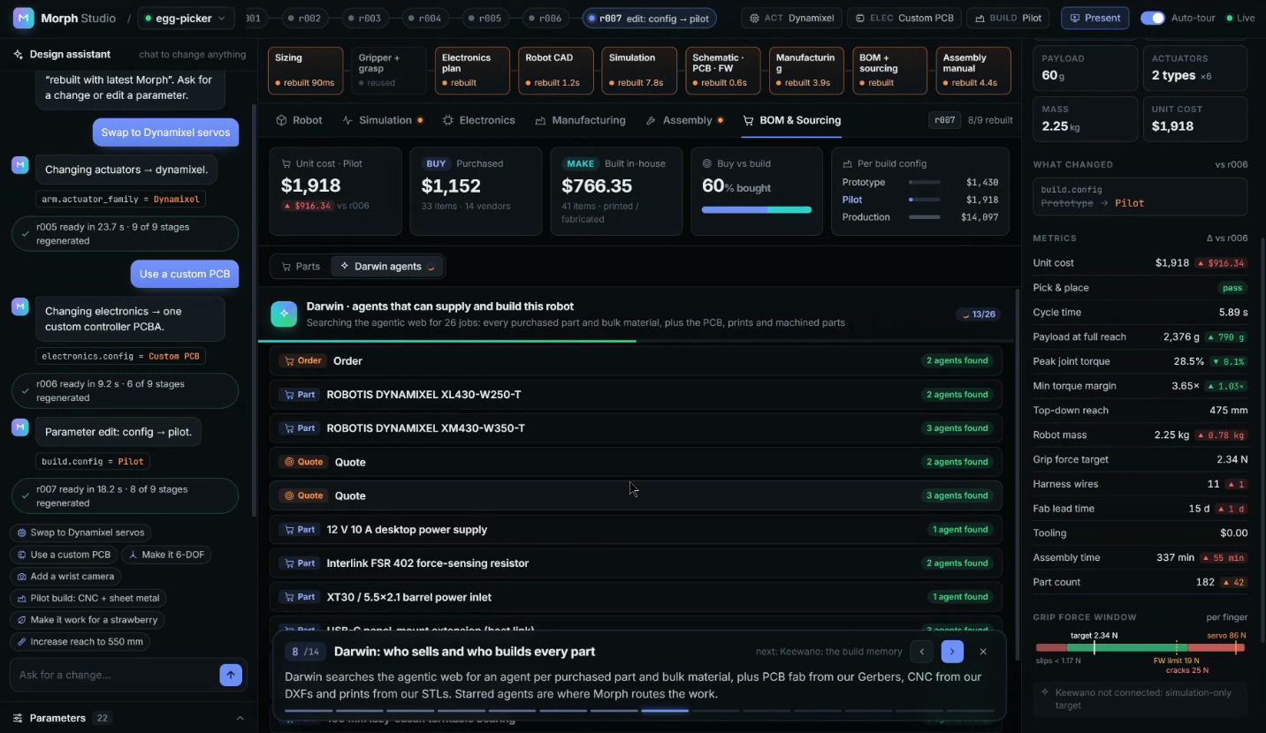
Task: Switch to the Assembly tab
Action: pyautogui.click(x=684, y=120)
